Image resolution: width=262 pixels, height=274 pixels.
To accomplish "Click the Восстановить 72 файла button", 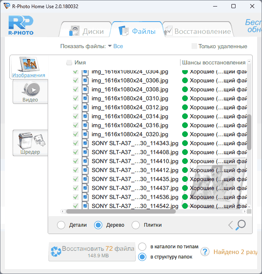I will point(92,252).
